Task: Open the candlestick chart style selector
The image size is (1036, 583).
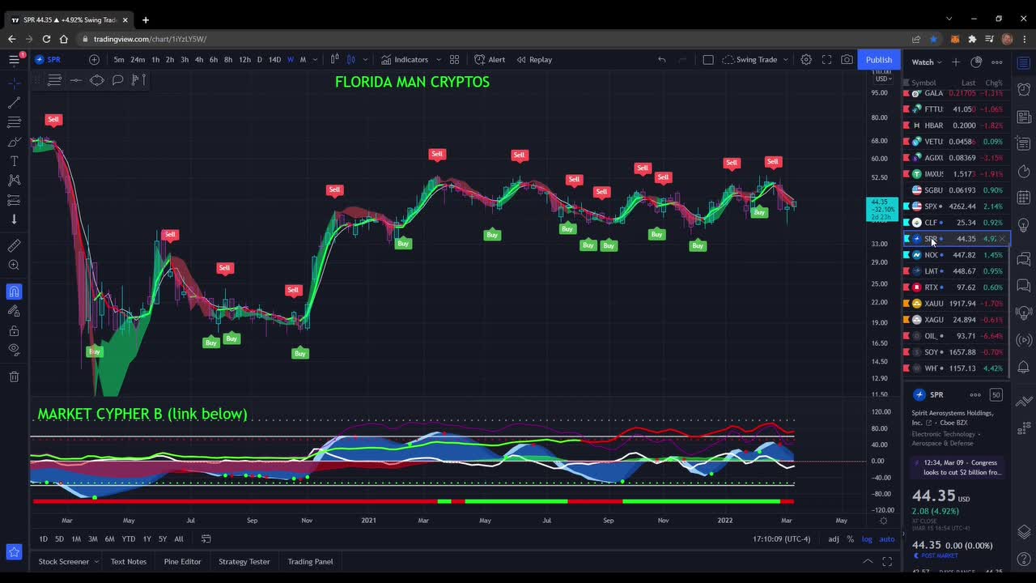Action: point(351,59)
